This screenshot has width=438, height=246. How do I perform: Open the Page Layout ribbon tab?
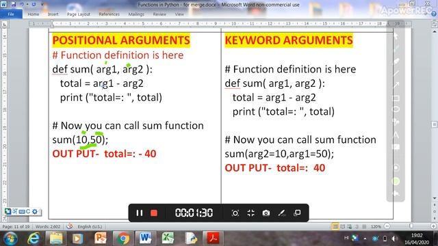79,14
